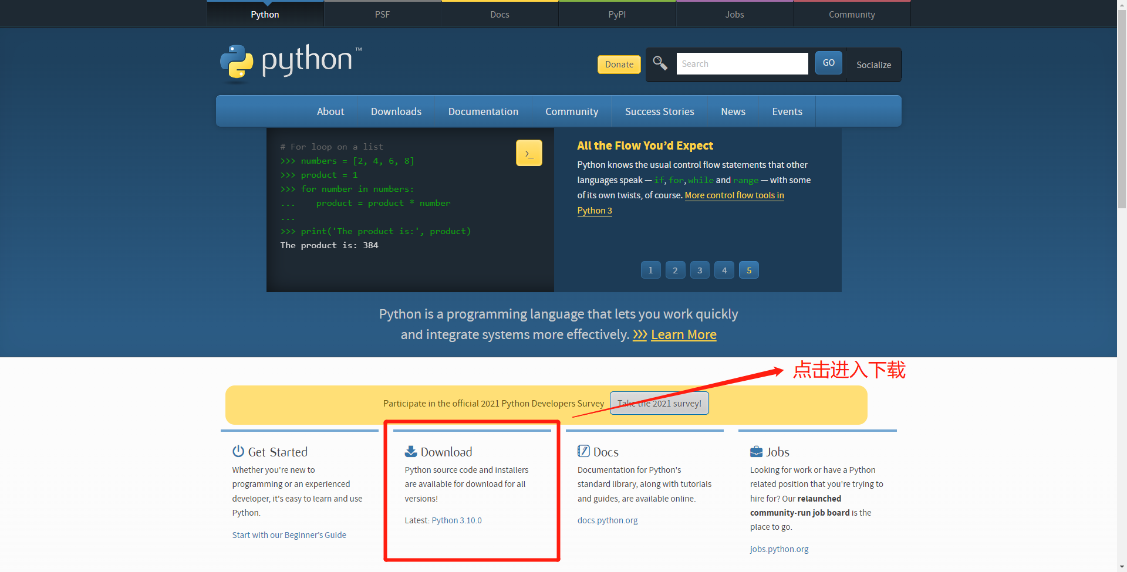The image size is (1127, 572).
Task: Click the magnifying glass search icon
Action: (x=660, y=63)
